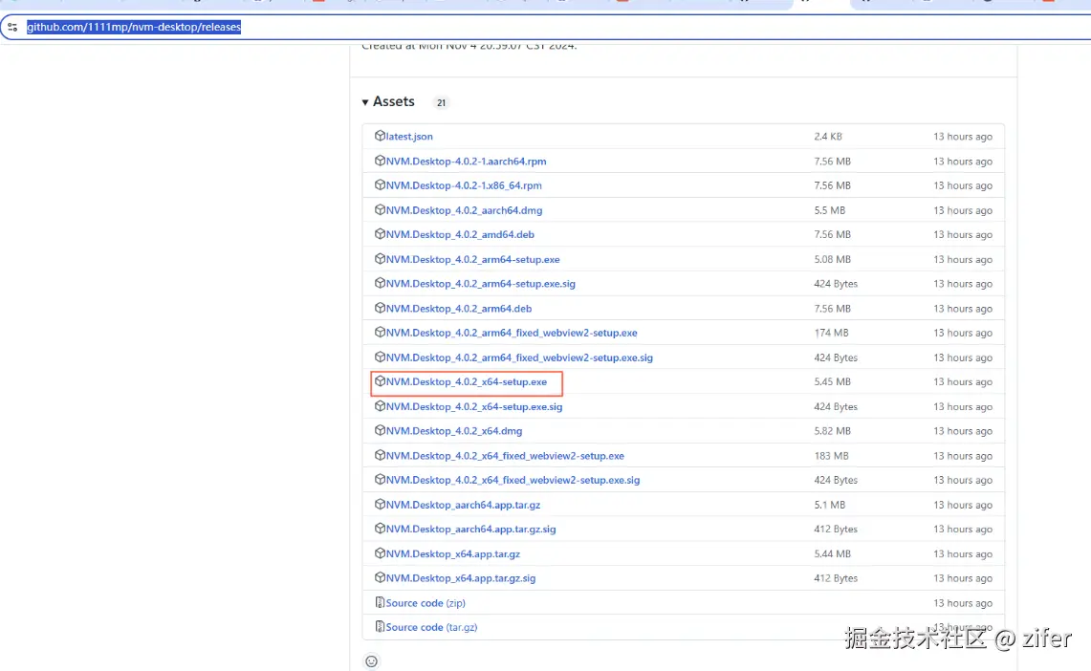Click the 5.82 MB size value

[x=832, y=431]
